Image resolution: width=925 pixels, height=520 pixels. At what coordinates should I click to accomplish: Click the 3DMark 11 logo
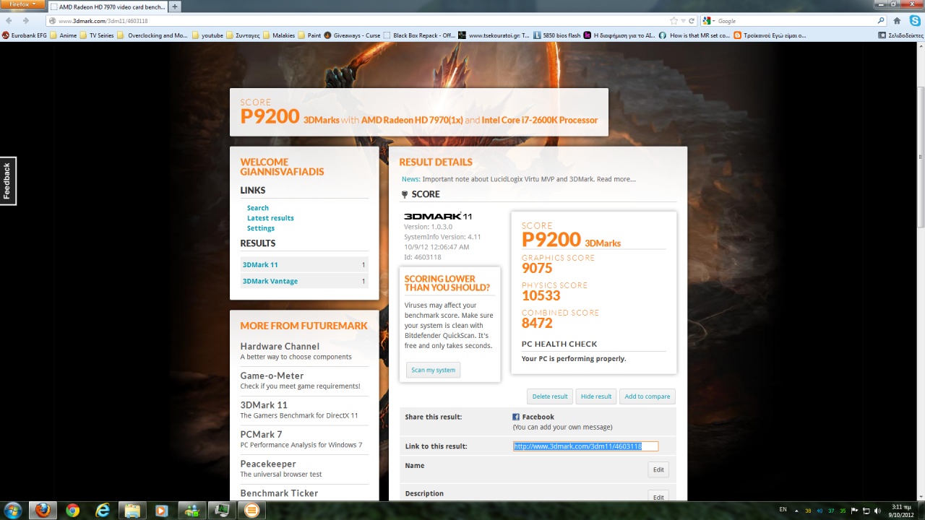click(x=438, y=216)
